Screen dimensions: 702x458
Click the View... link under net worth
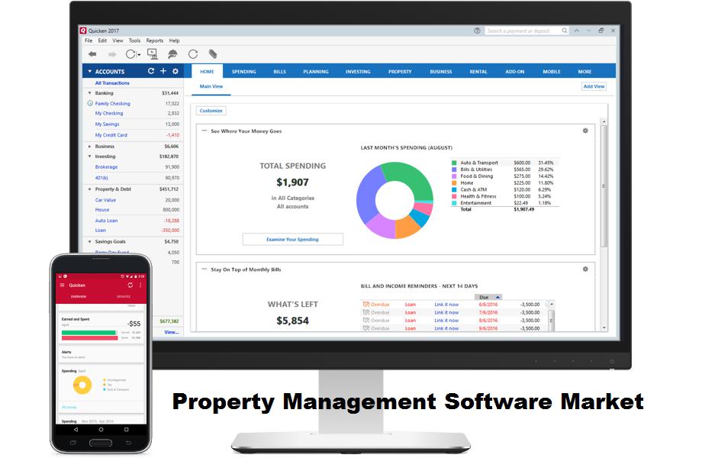tap(172, 332)
